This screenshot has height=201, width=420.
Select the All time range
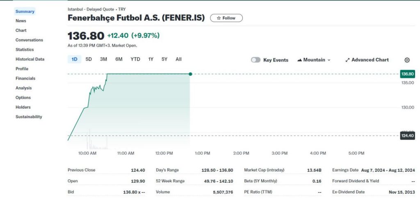[178, 59]
